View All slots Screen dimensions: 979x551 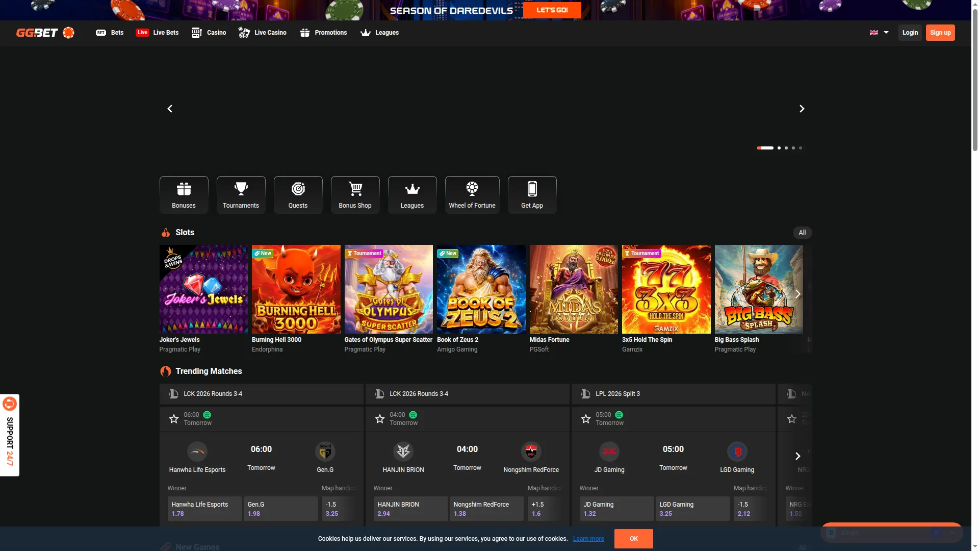(802, 233)
